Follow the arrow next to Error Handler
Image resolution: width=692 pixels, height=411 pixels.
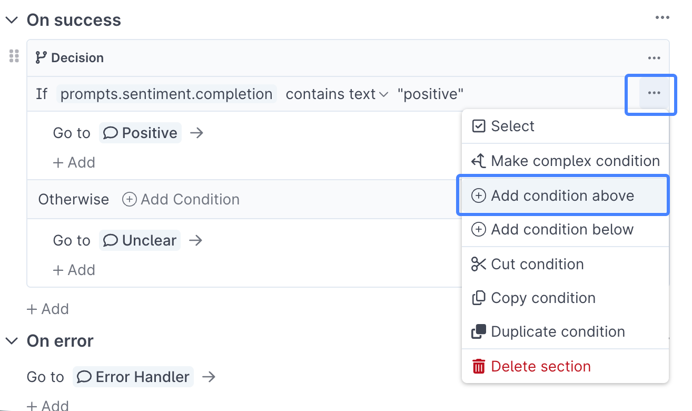tap(209, 377)
